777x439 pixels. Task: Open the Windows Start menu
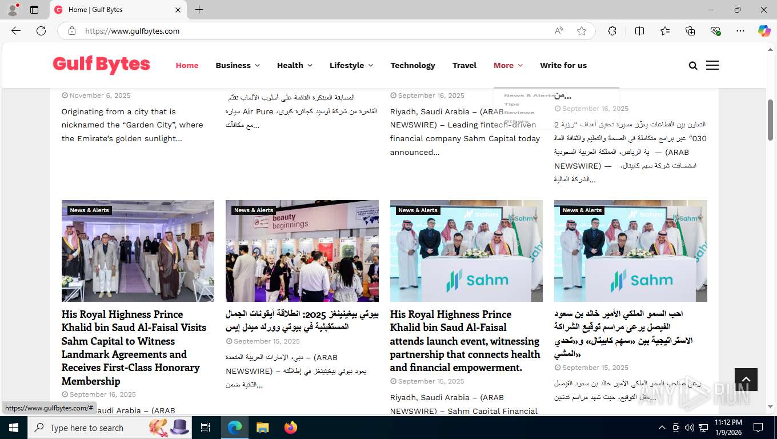[x=14, y=428]
